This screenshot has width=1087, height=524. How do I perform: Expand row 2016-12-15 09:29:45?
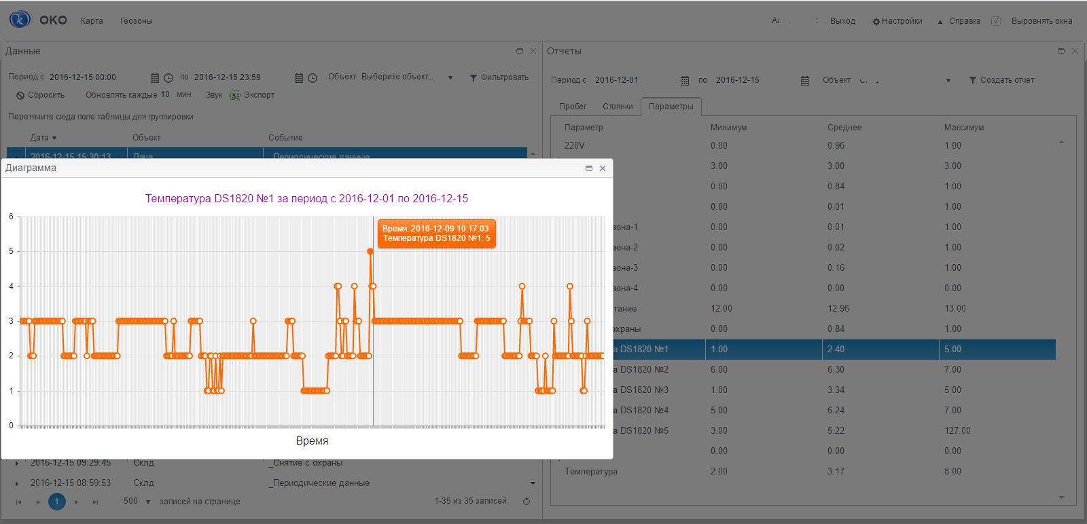tap(17, 464)
